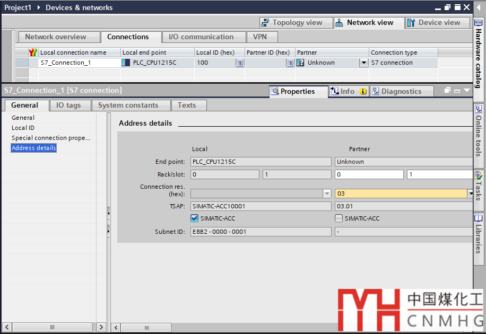This screenshot has height=334, width=486.
Task: Select Local ID in the navigation list
Action: (23, 128)
